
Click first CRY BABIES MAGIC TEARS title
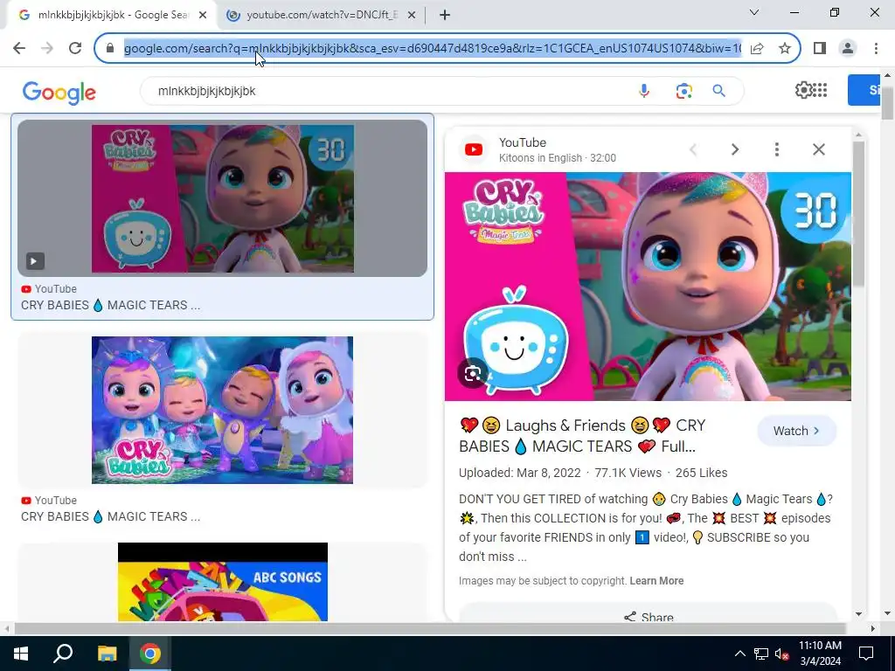110,305
